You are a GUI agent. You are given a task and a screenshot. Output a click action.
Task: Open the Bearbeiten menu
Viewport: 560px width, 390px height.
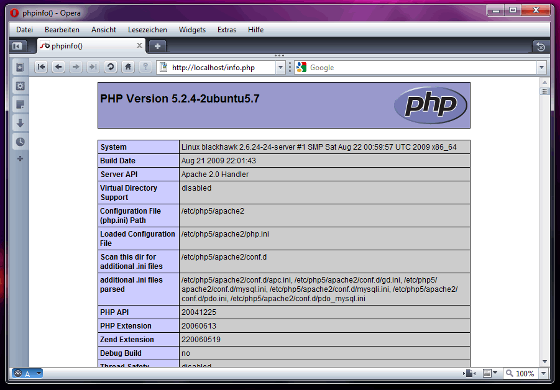[62, 30]
